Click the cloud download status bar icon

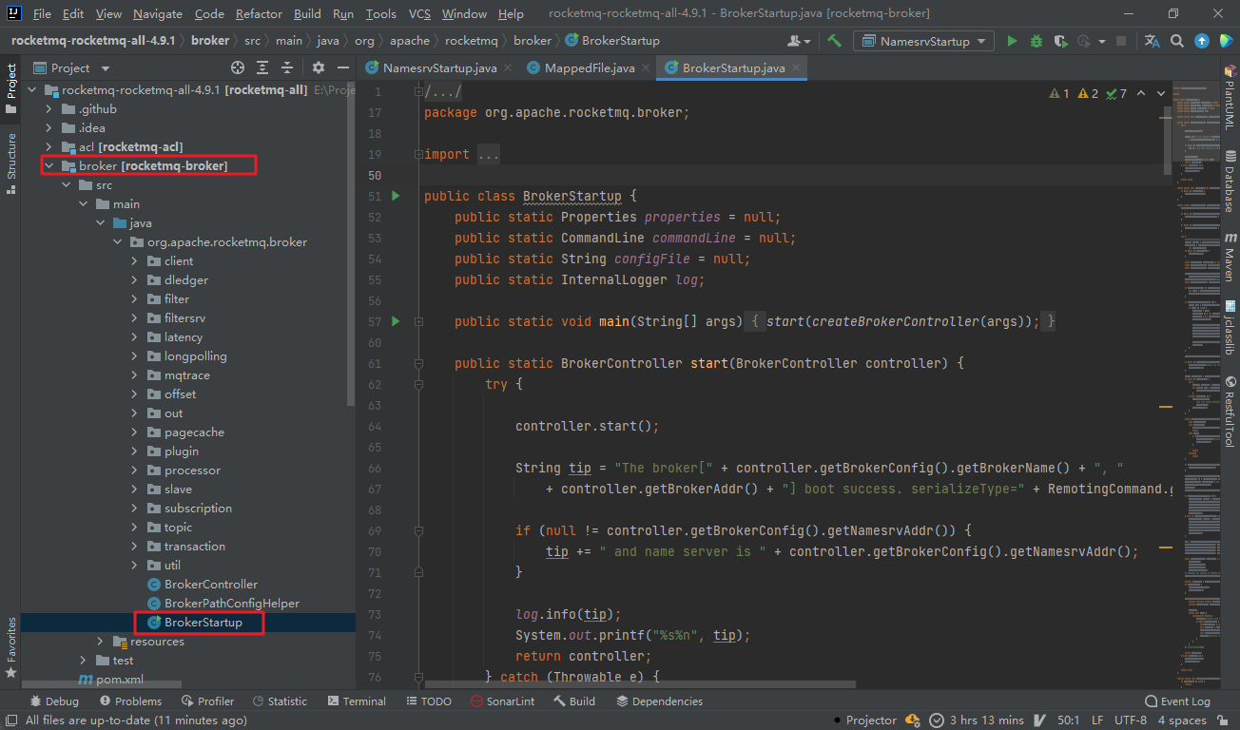[x=913, y=720]
